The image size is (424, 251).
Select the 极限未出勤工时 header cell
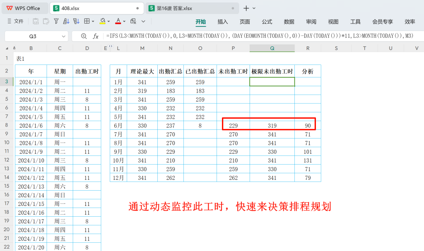[x=272, y=71]
